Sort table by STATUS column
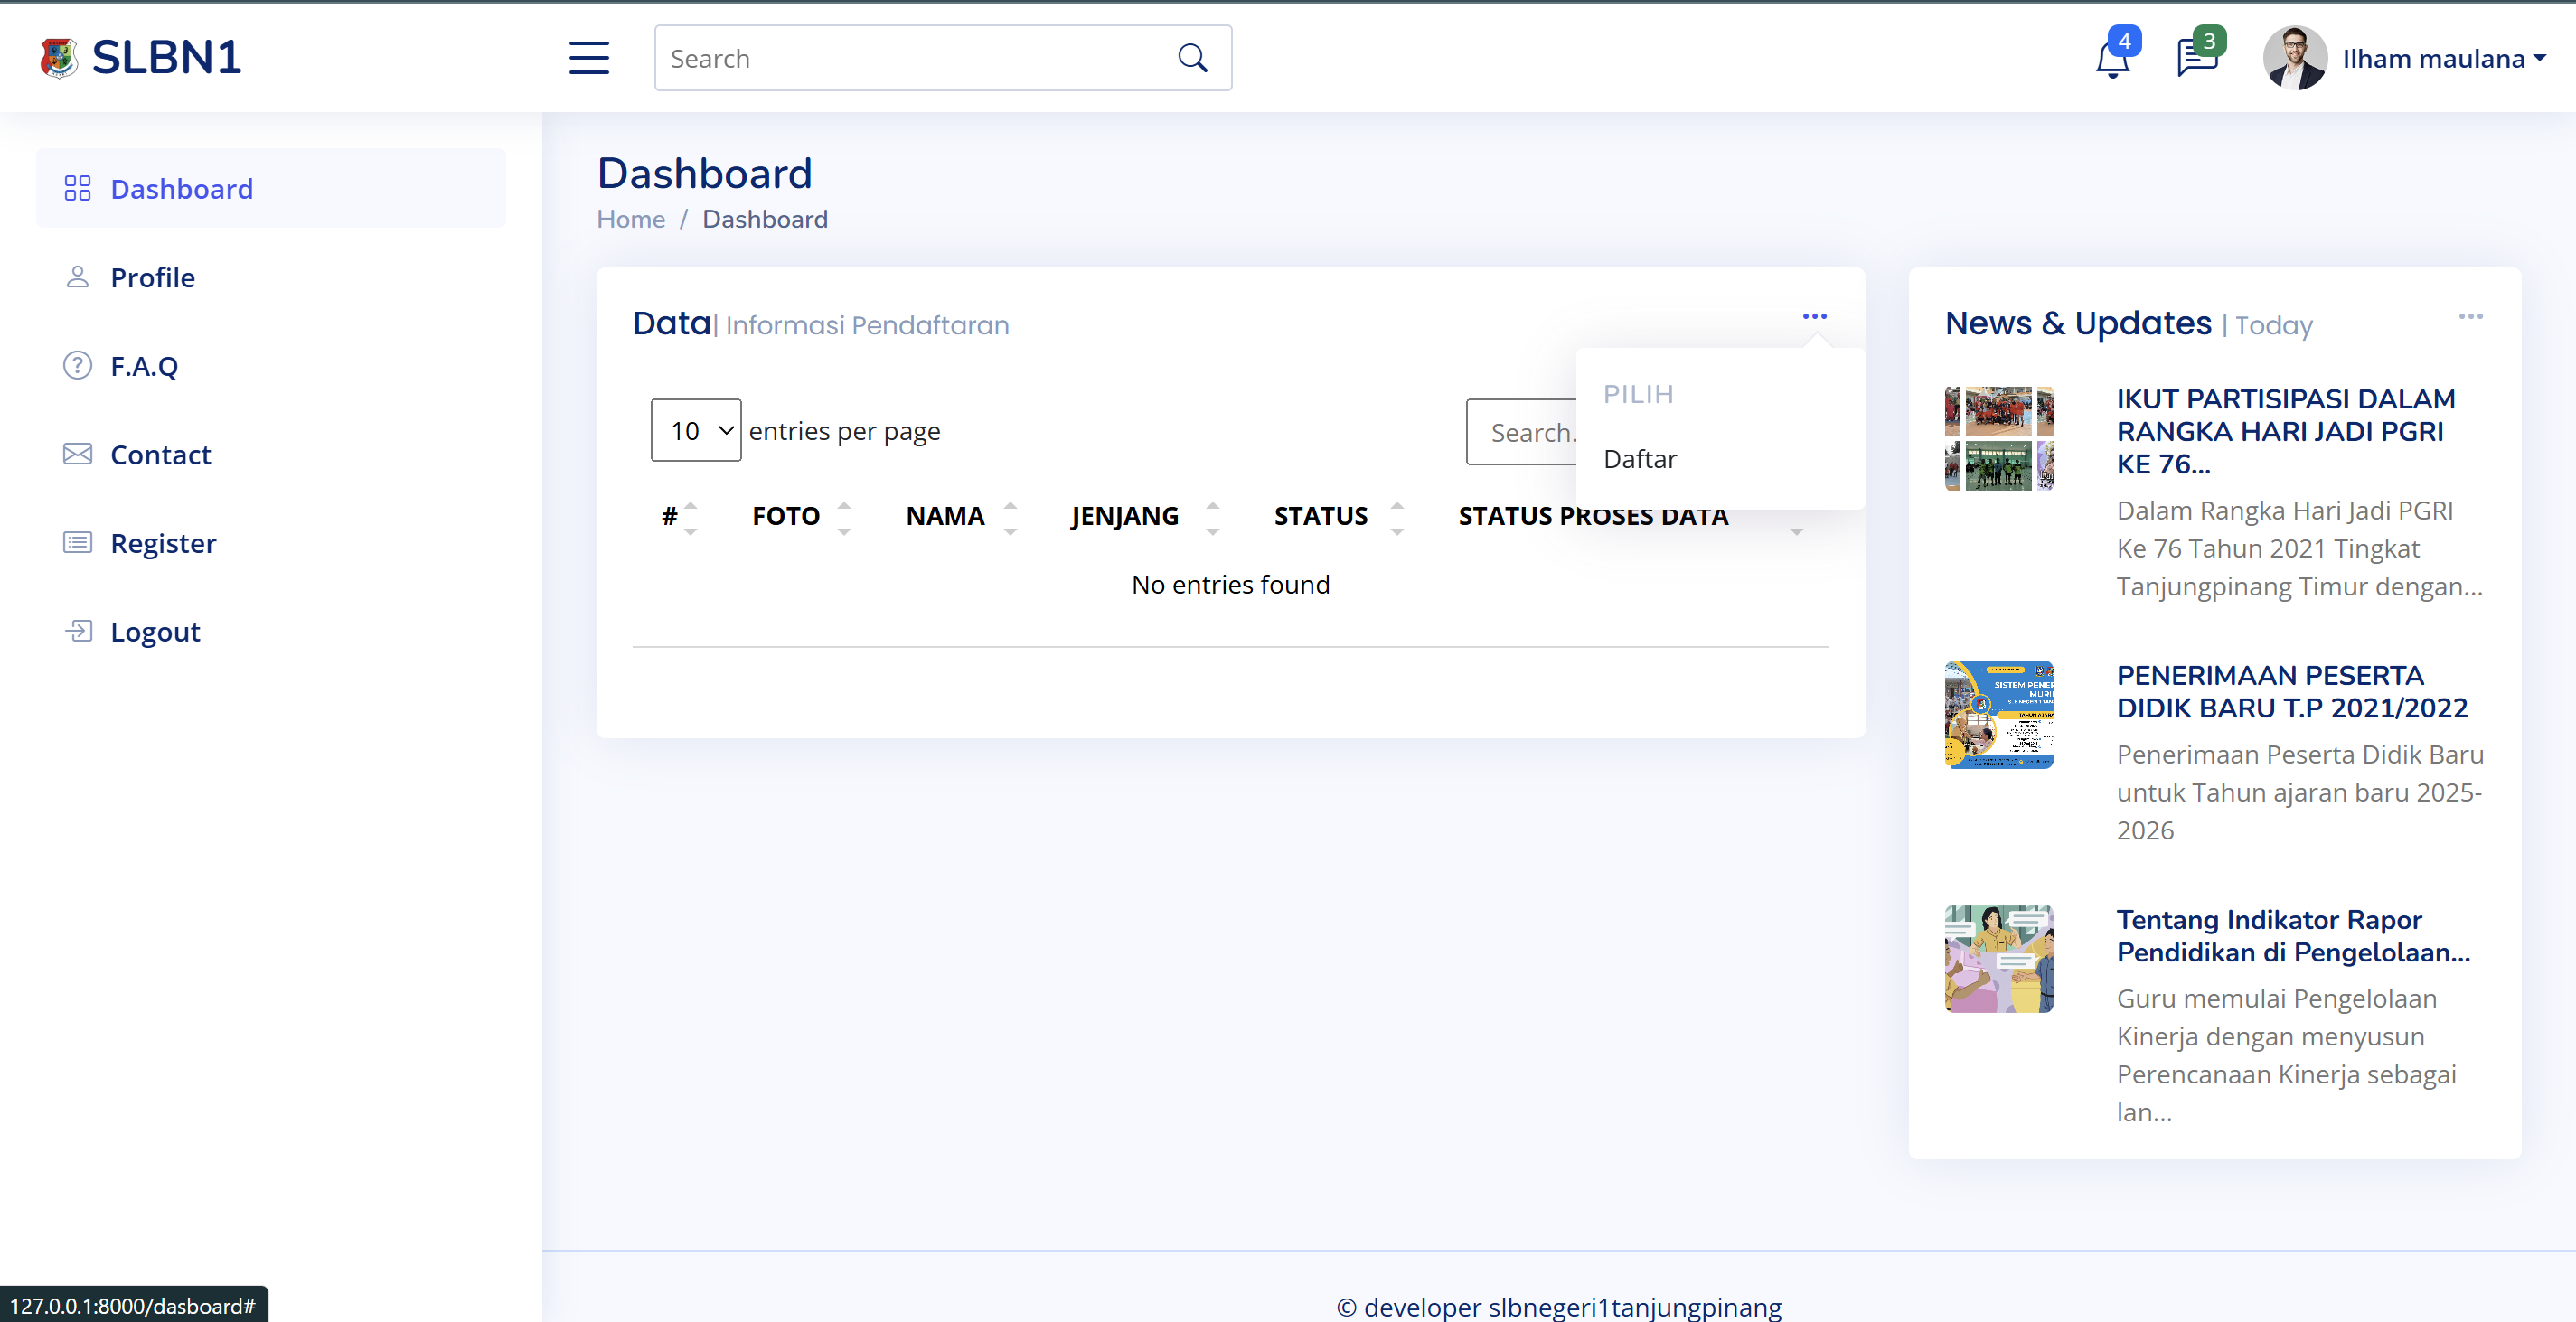The height and width of the screenshot is (1322, 2576). pyautogui.click(x=1320, y=516)
